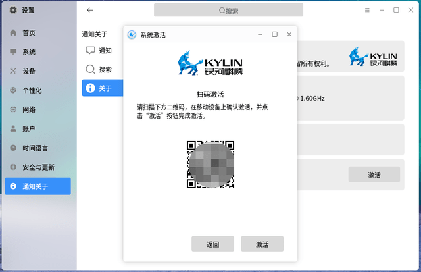Focus the 搜索 search field
Viewport: 421px width, 272px height.
(228, 11)
